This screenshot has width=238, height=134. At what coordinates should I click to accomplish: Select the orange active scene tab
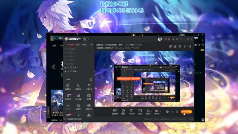[71, 45]
